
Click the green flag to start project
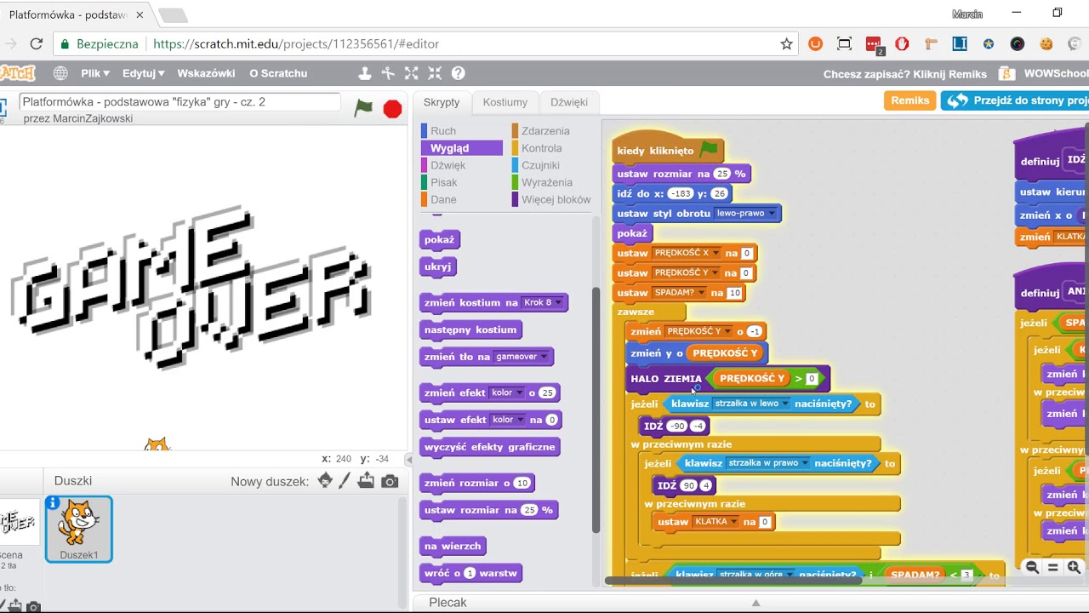363,108
